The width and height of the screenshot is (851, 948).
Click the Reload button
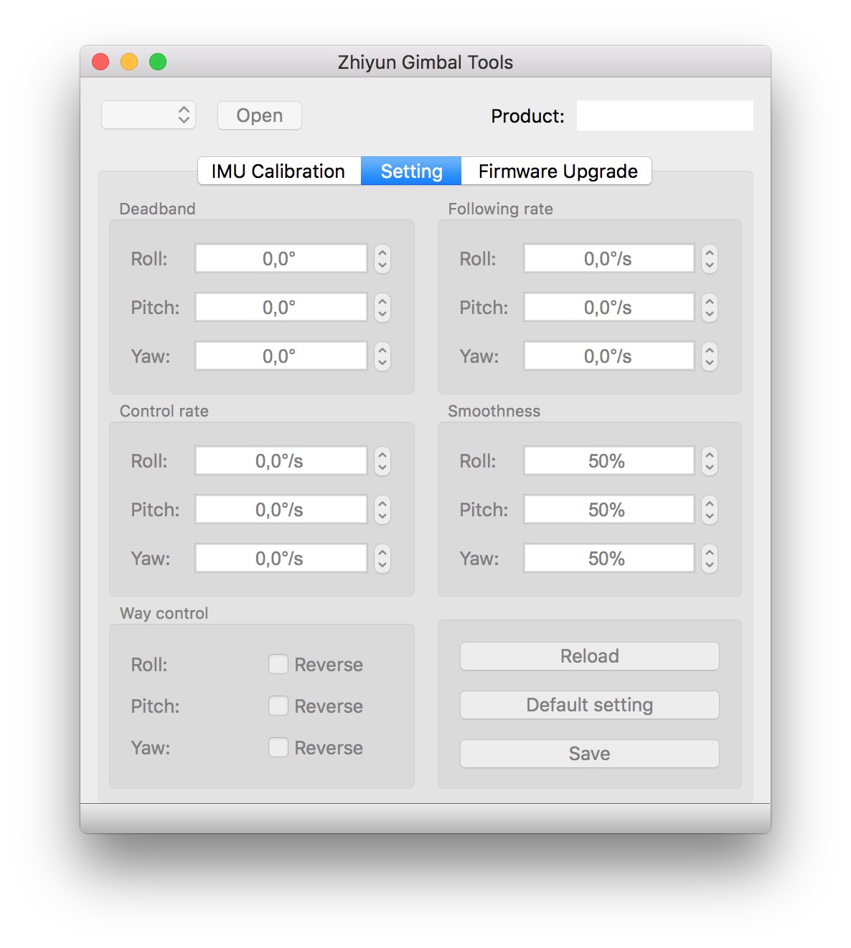tap(589, 656)
